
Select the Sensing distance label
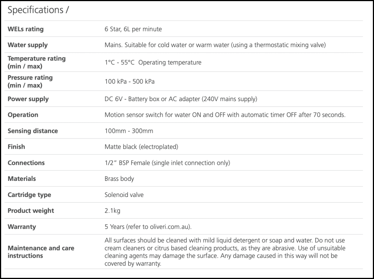pyautogui.click(x=33, y=131)
